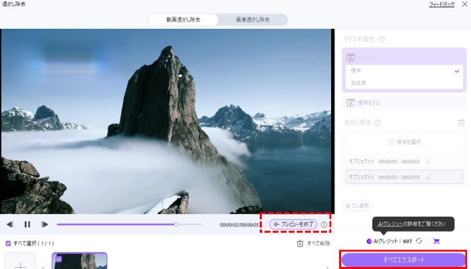
Task: Select the オブジェクト2 row
Action: [x=404, y=177]
